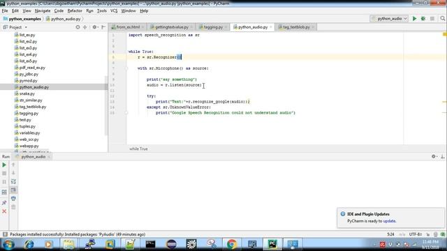Click the Collapse All icon in Project panel
Image resolution: width=447 pixels, height=251 pixels.
click(x=85, y=27)
